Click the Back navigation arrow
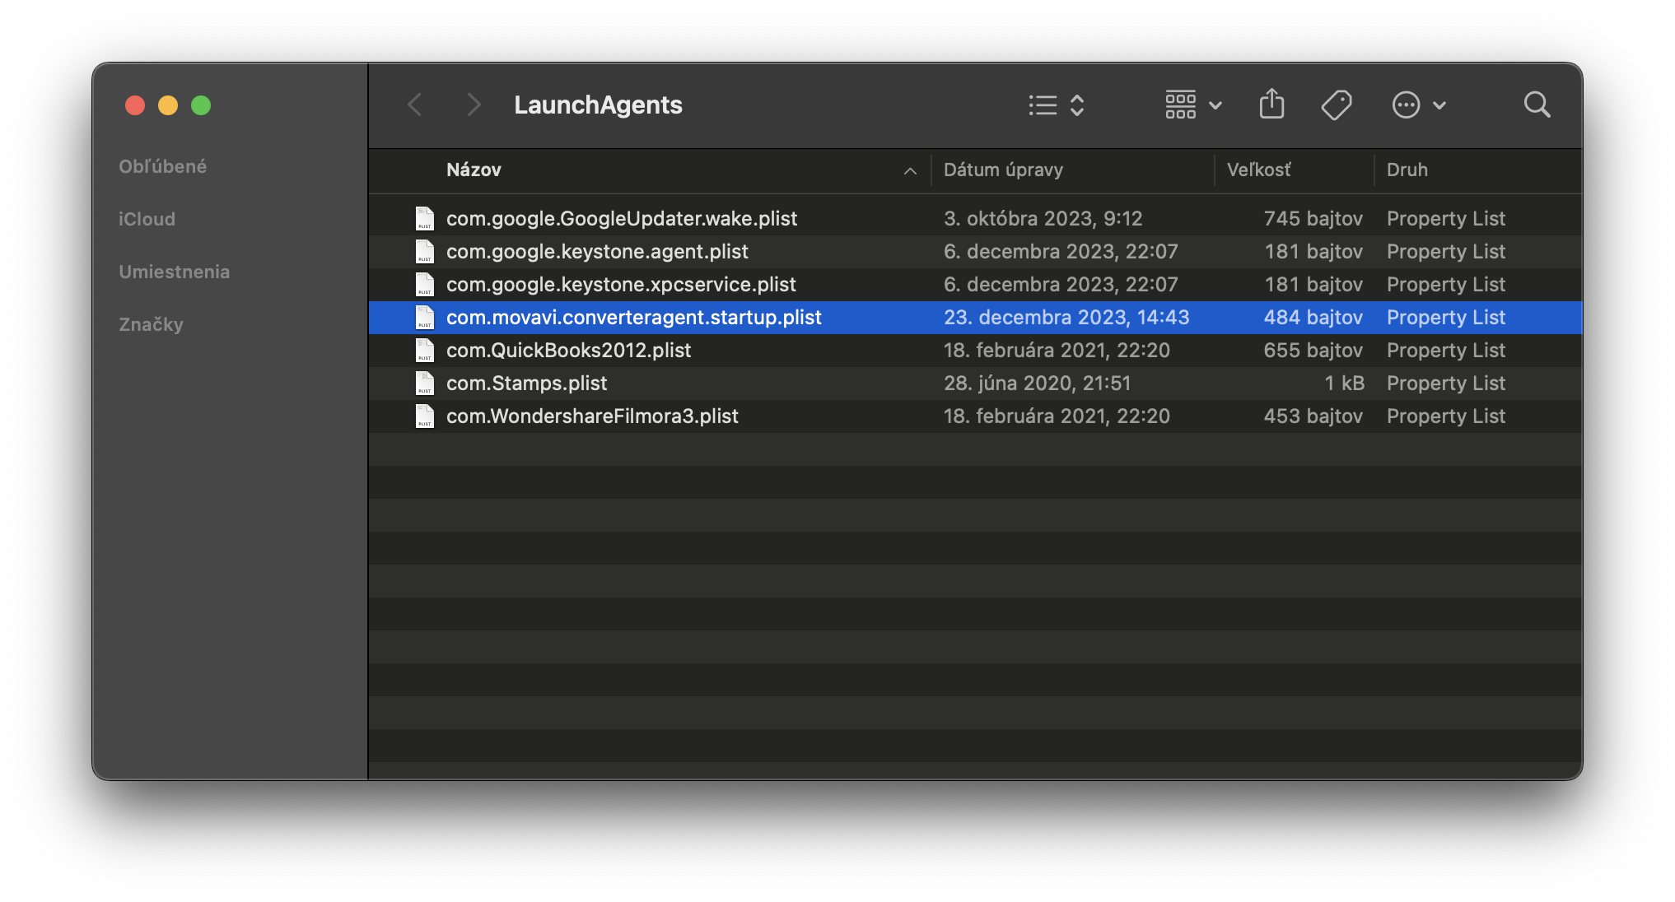 414,105
